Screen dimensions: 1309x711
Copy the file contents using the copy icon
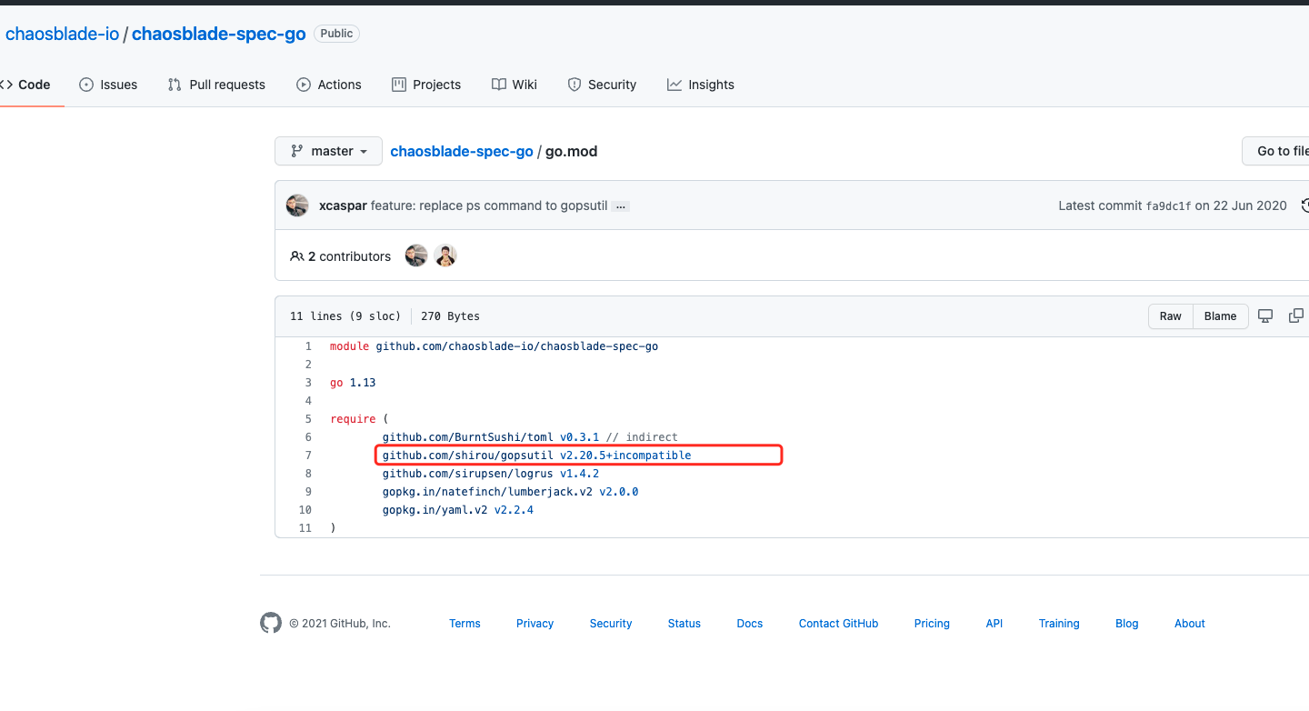coord(1296,315)
